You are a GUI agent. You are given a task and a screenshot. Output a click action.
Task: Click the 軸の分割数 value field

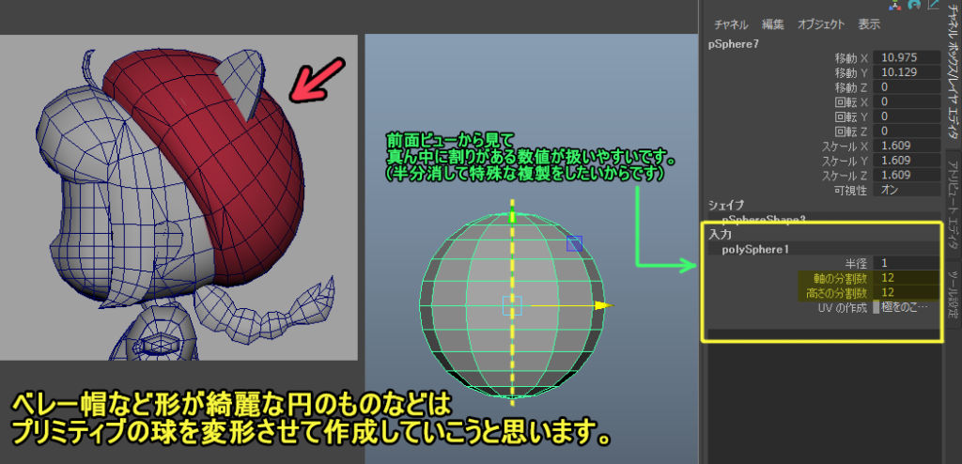click(x=907, y=278)
